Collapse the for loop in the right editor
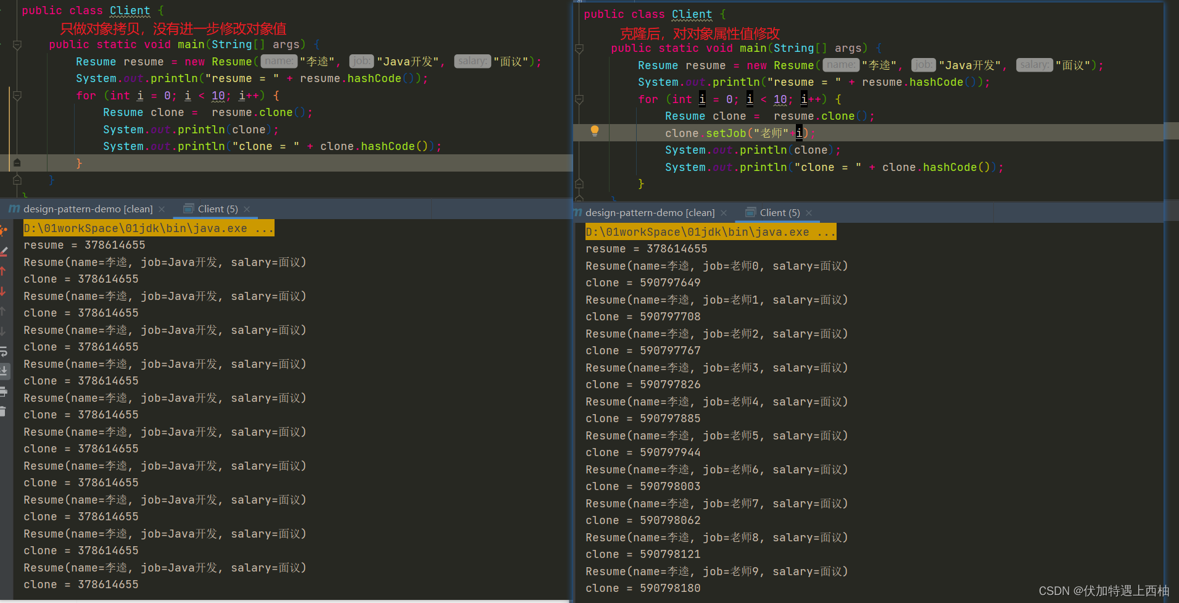Screen dimensions: 1179x603 (x=579, y=99)
